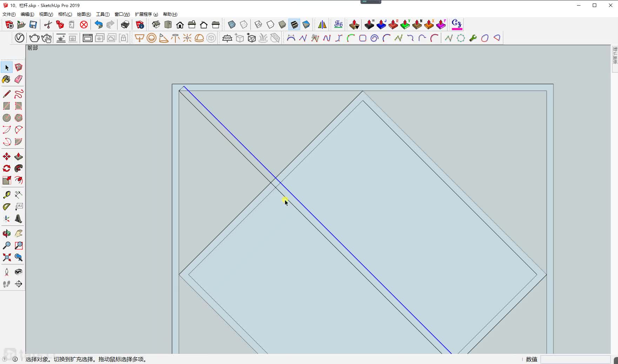
Task: Select the 2-Point Arc tool
Action: [x=19, y=130]
